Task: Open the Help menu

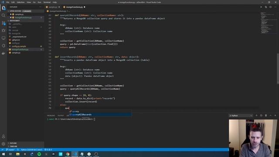Action: (54, 2)
